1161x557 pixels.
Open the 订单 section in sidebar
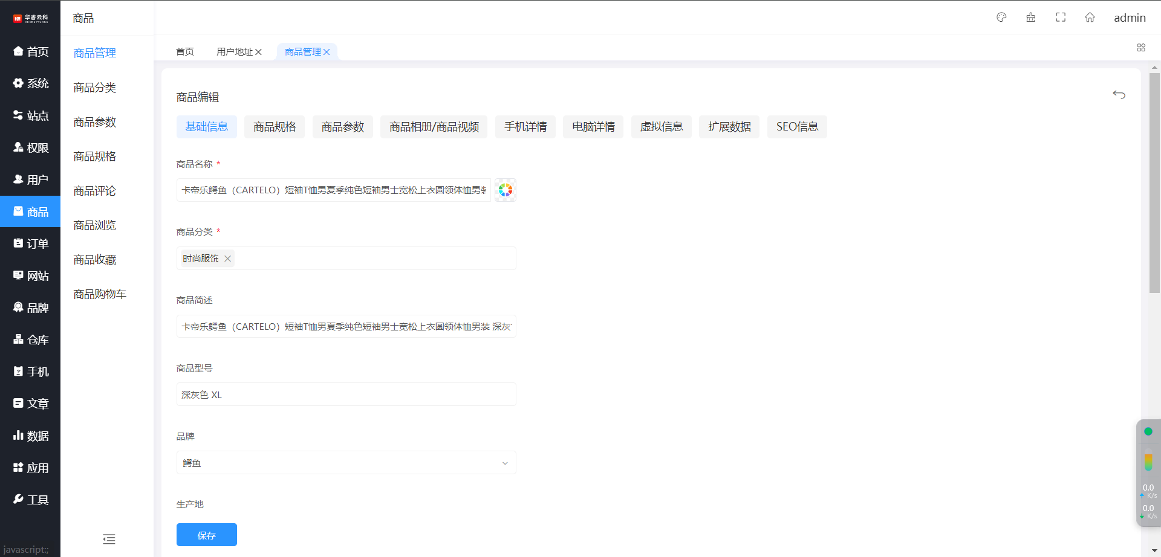point(30,243)
